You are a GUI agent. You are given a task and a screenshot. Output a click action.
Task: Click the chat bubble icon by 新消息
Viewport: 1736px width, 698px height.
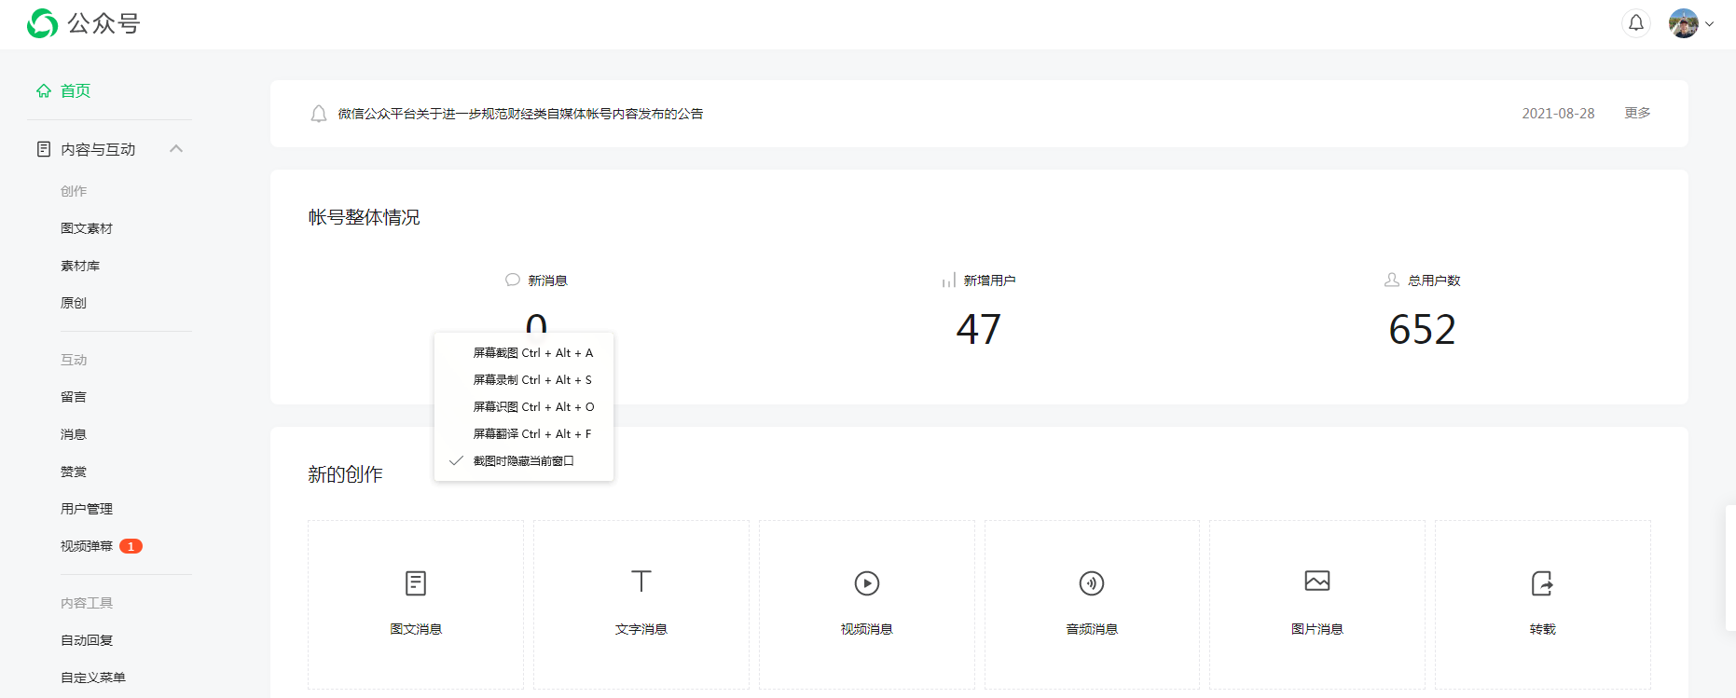pos(513,280)
